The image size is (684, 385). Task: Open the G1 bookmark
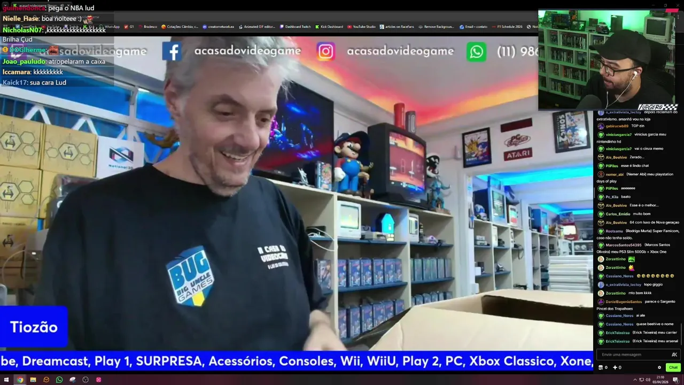pyautogui.click(x=129, y=26)
